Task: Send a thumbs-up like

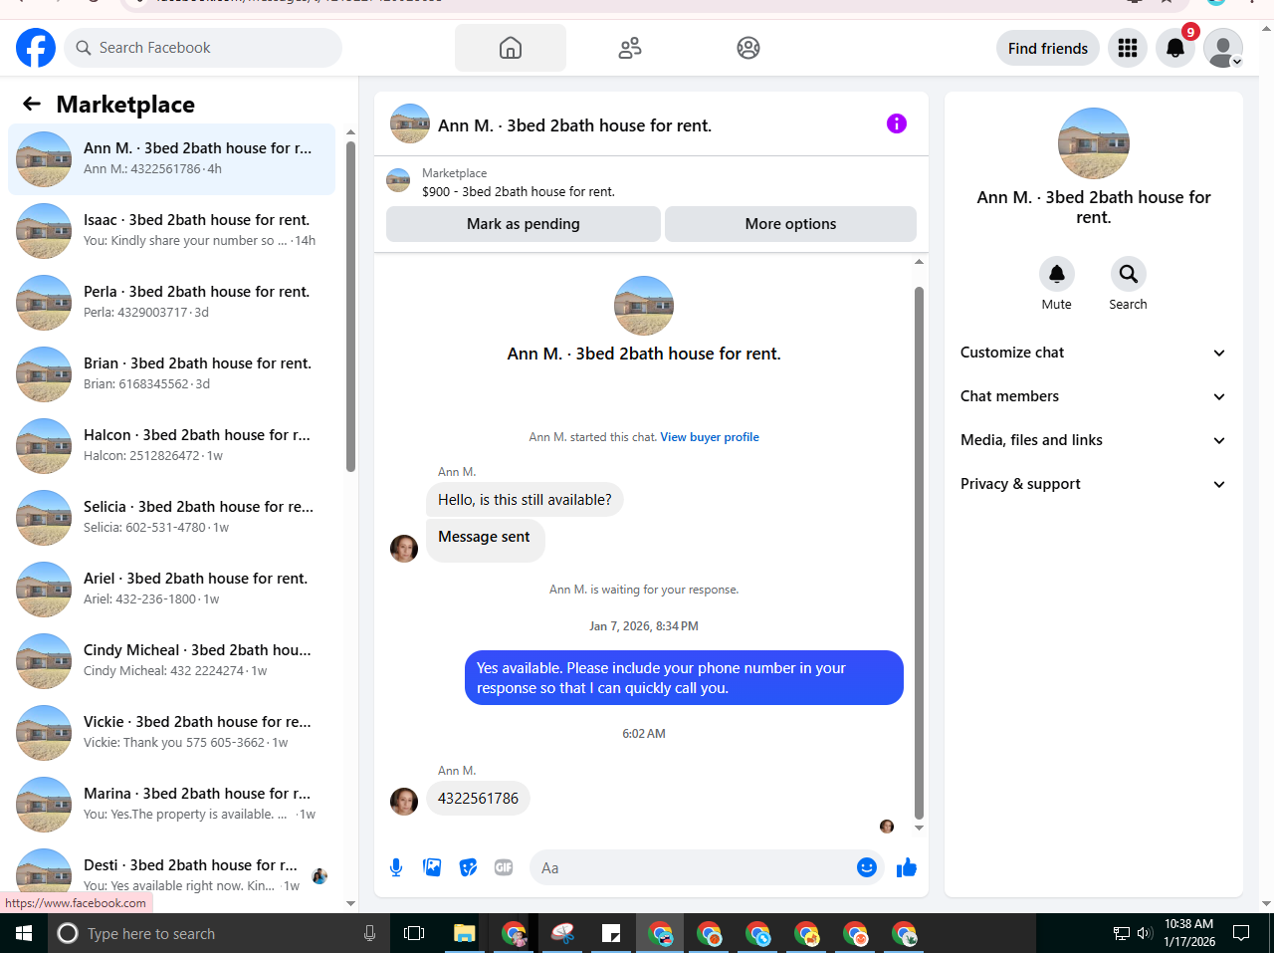Action: pos(907,867)
